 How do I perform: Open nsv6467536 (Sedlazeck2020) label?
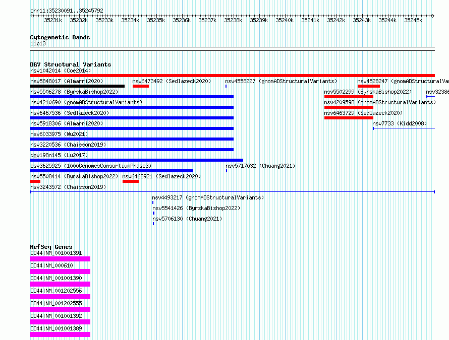coord(70,113)
